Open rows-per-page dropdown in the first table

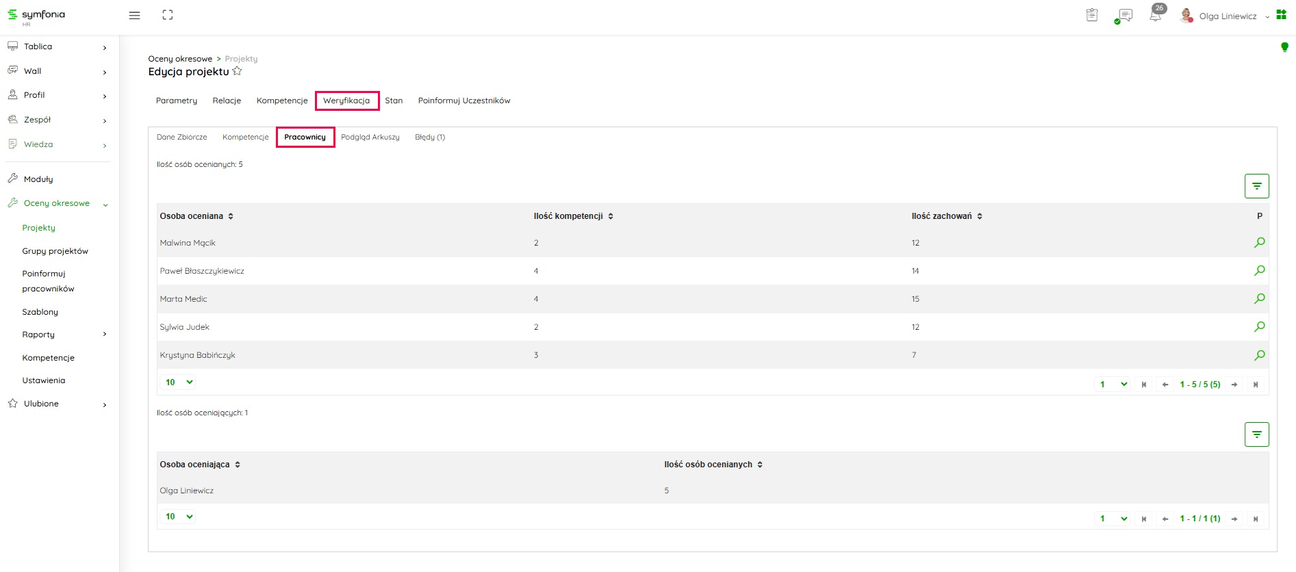179,382
